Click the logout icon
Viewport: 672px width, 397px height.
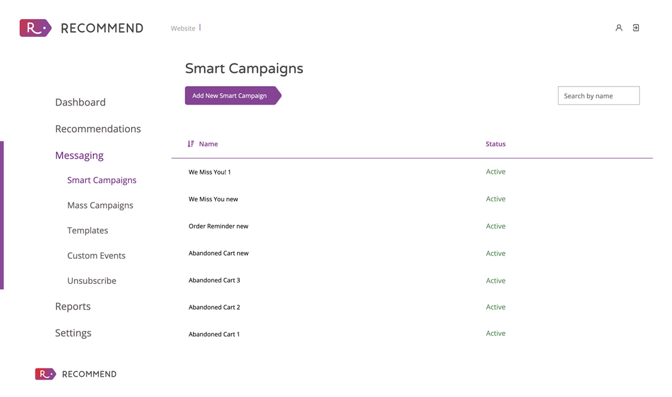point(636,28)
